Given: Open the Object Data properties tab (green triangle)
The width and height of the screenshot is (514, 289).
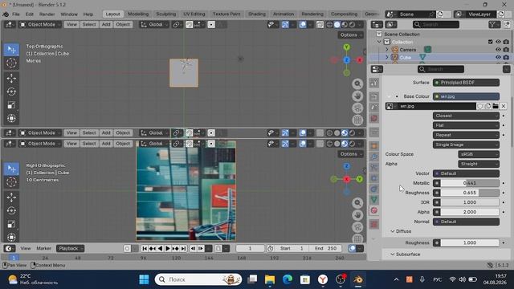Looking at the screenshot, I should pyautogui.click(x=374, y=200).
